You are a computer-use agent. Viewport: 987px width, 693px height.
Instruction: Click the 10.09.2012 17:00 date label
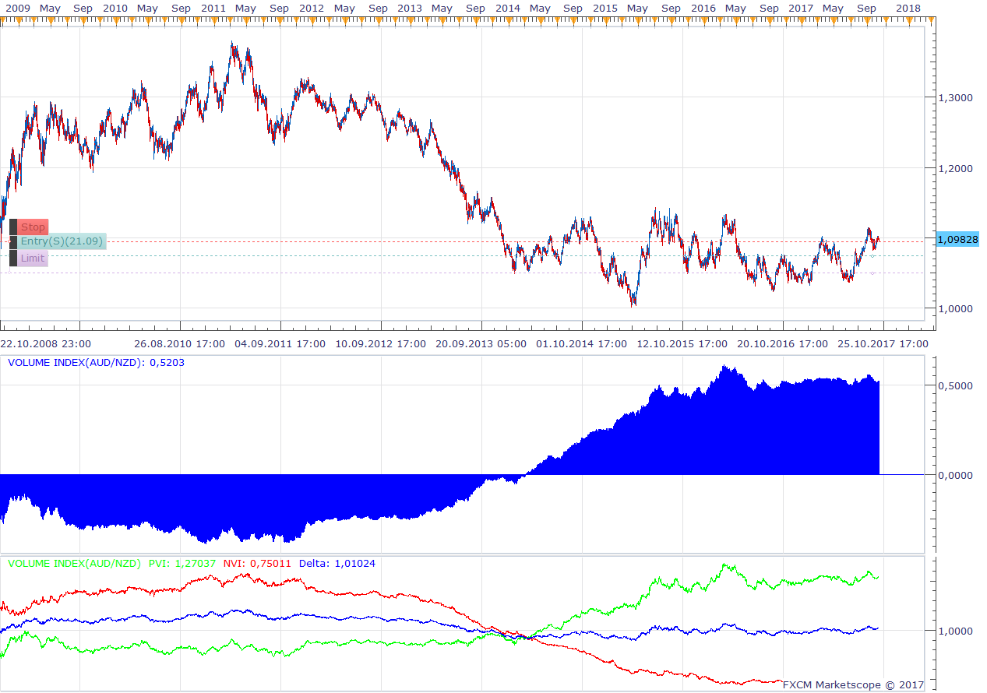pyautogui.click(x=381, y=343)
